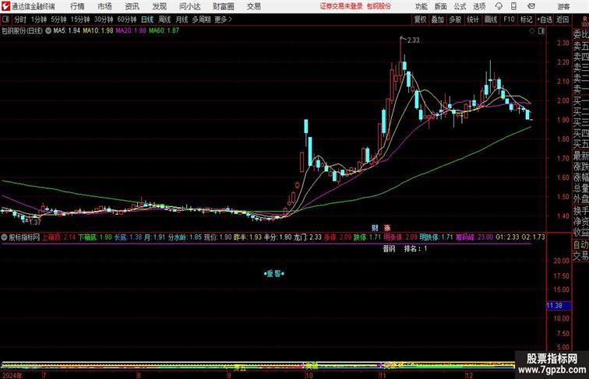Open the mail envelope icon
The image size is (589, 379).
point(531,6)
